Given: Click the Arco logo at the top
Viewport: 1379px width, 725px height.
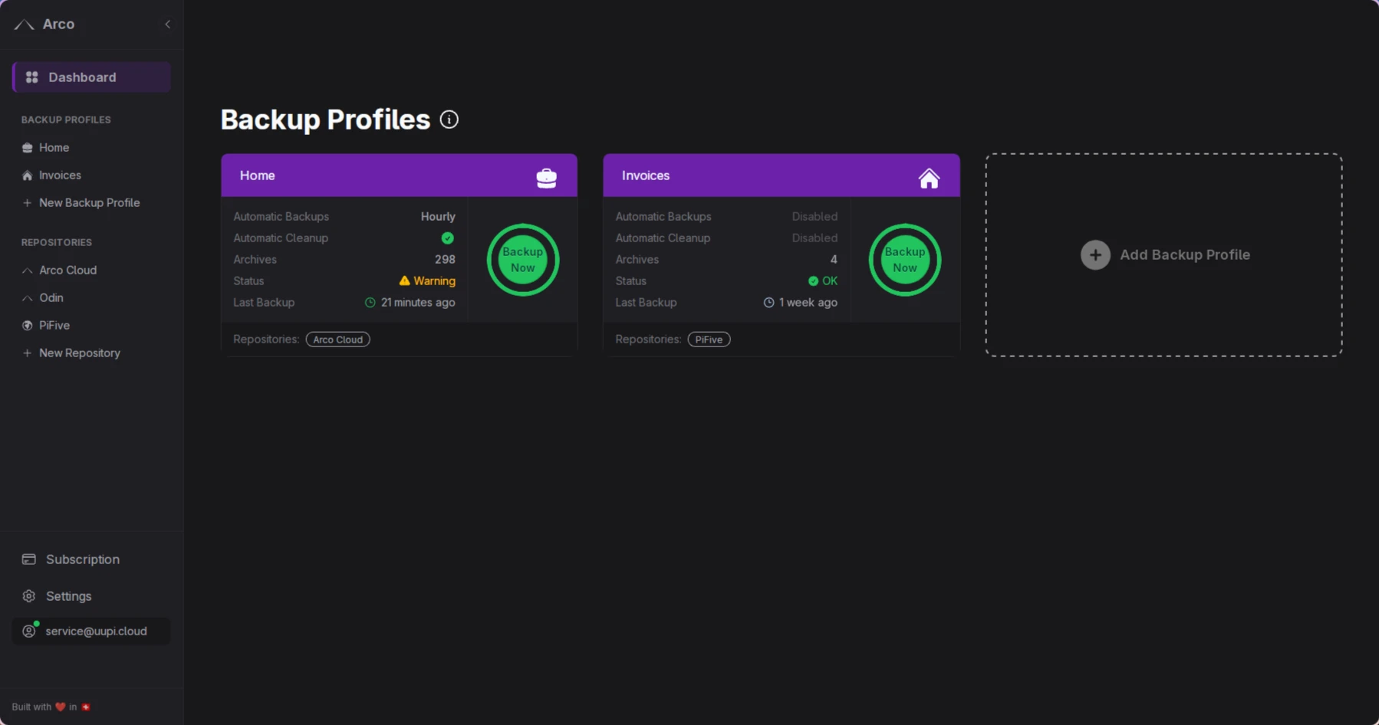Looking at the screenshot, I should coord(46,24).
